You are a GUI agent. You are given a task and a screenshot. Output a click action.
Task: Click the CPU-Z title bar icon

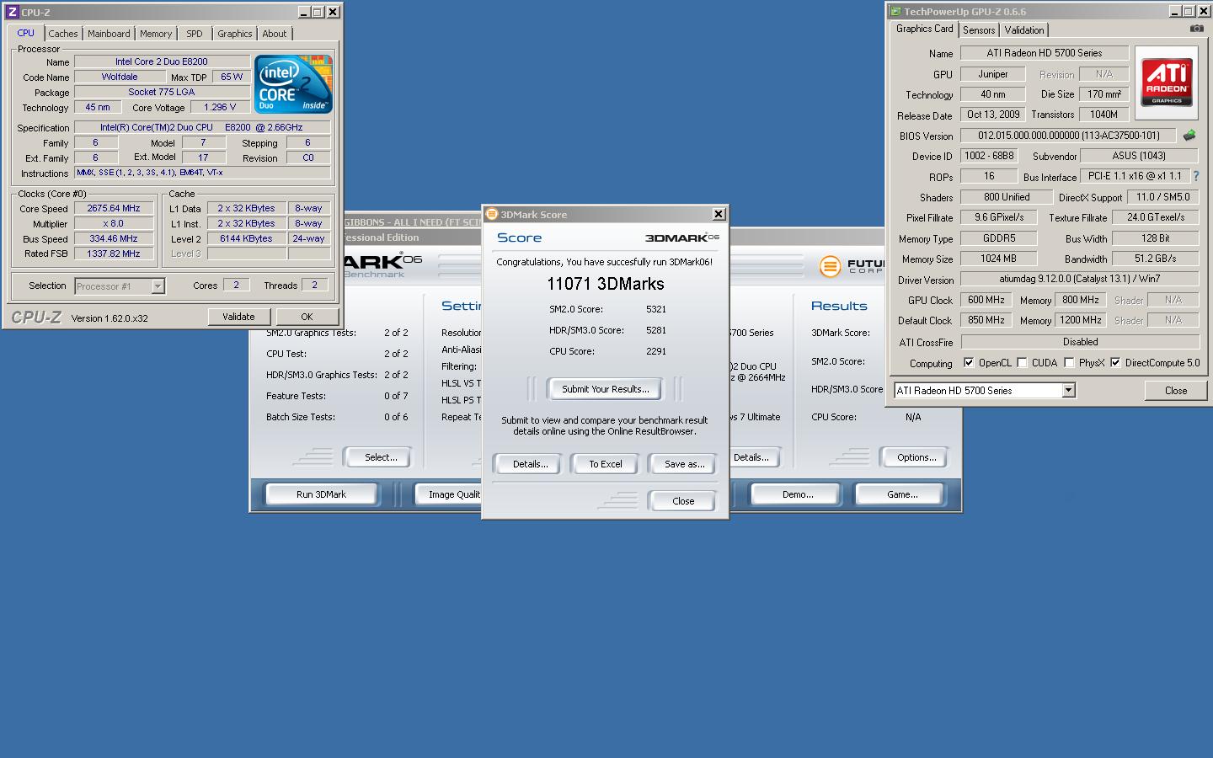12,12
